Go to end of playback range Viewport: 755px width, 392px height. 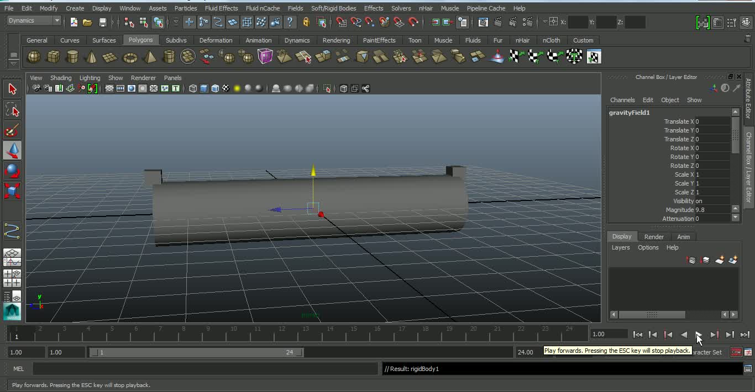tap(745, 335)
